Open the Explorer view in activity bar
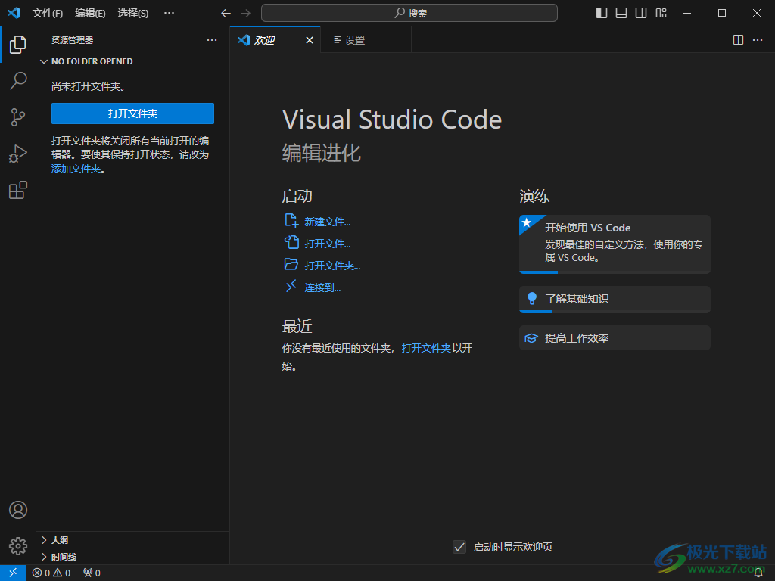Screen dimensions: 775x581 tap(18, 45)
